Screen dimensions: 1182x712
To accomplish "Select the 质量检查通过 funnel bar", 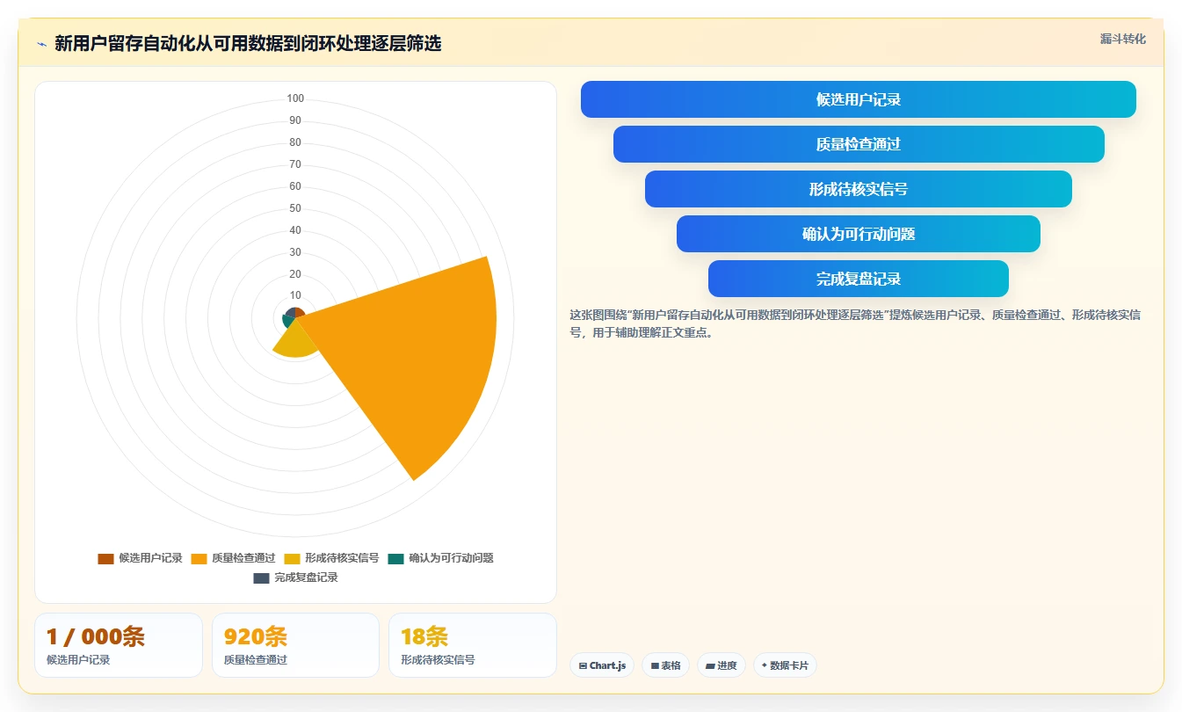I will click(x=859, y=144).
